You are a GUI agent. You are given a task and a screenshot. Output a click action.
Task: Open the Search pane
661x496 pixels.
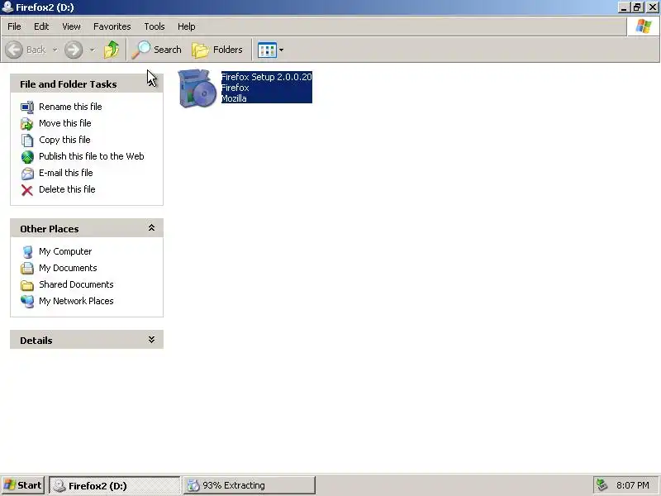pyautogui.click(x=156, y=50)
